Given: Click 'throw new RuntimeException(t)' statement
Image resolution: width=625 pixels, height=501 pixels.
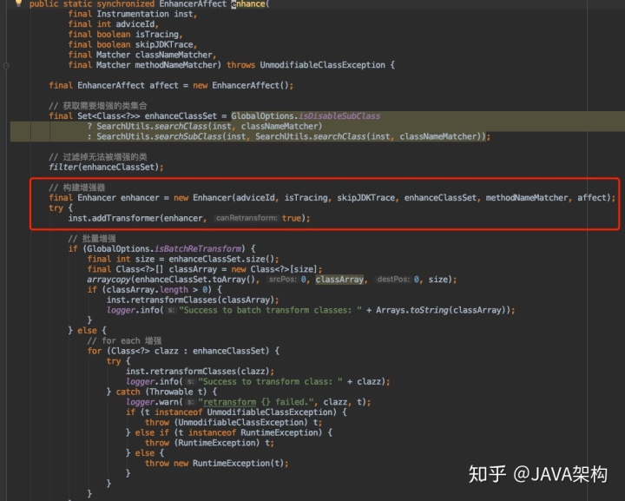Looking at the screenshot, I should click(215, 463).
